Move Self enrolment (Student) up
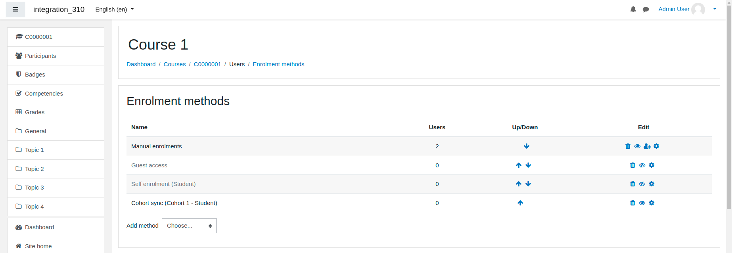This screenshot has height=253, width=732. coord(519,184)
